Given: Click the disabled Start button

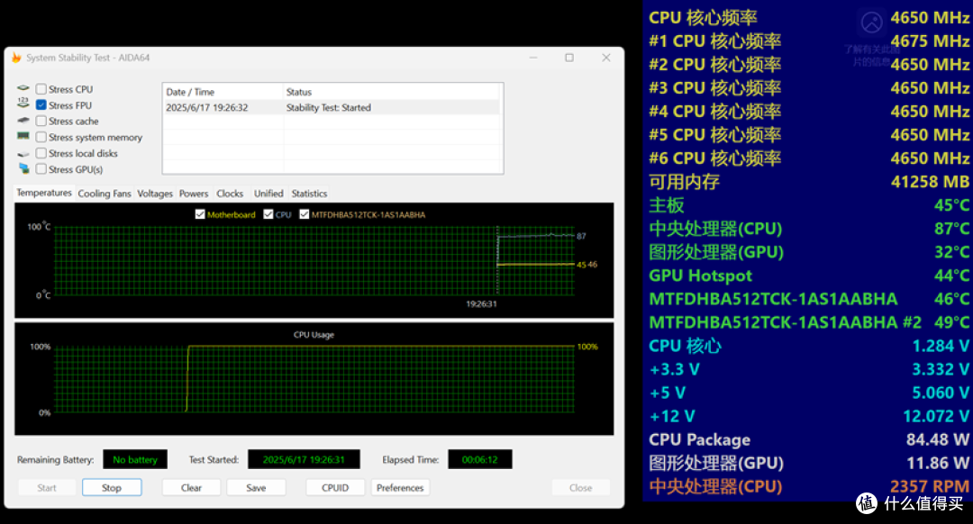Looking at the screenshot, I should pyautogui.click(x=47, y=488).
